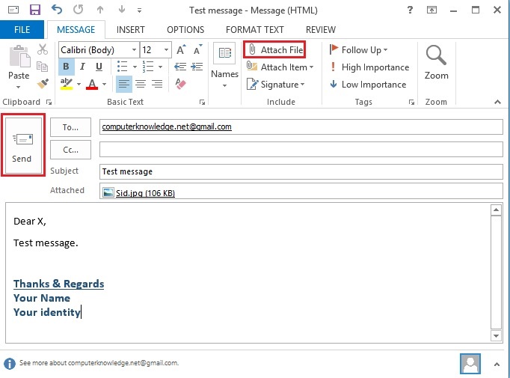Open font color options arrow
This screenshot has height=378, width=510.
coord(105,84)
